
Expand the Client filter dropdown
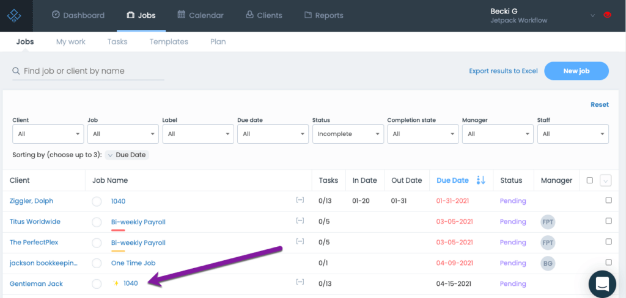tap(48, 134)
